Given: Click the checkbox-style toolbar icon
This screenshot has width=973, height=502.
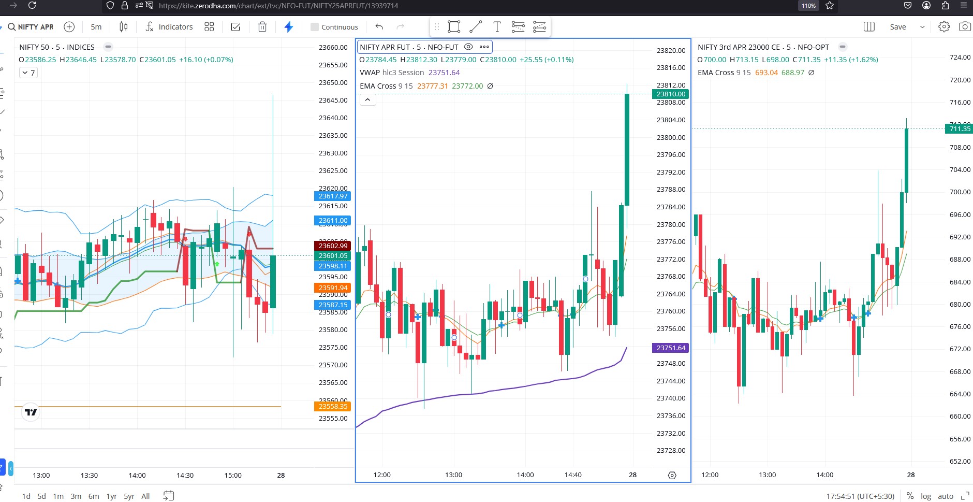Looking at the screenshot, I should click(x=235, y=27).
